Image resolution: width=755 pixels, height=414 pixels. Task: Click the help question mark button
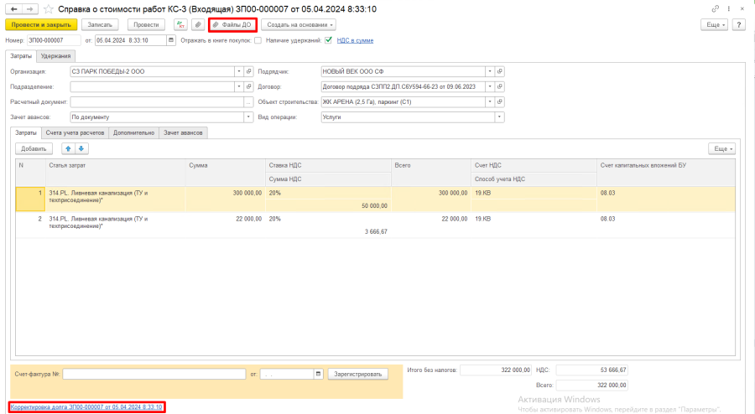(739, 25)
